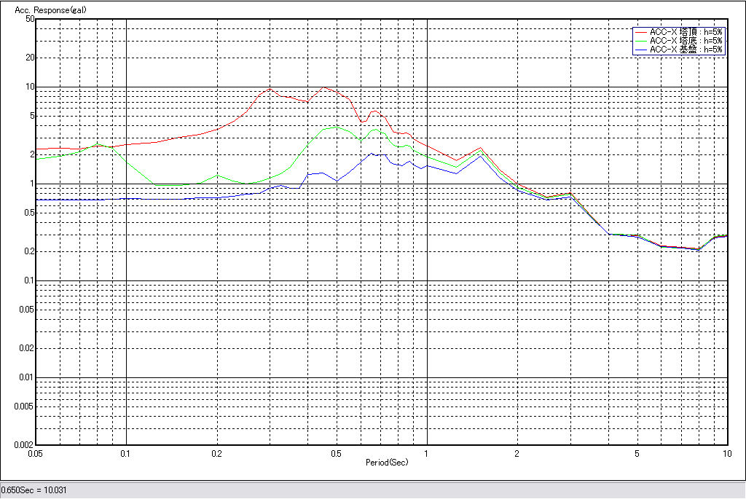Click the 0.01 label on the vertical axis
This screenshot has height=499, width=746.
point(26,377)
